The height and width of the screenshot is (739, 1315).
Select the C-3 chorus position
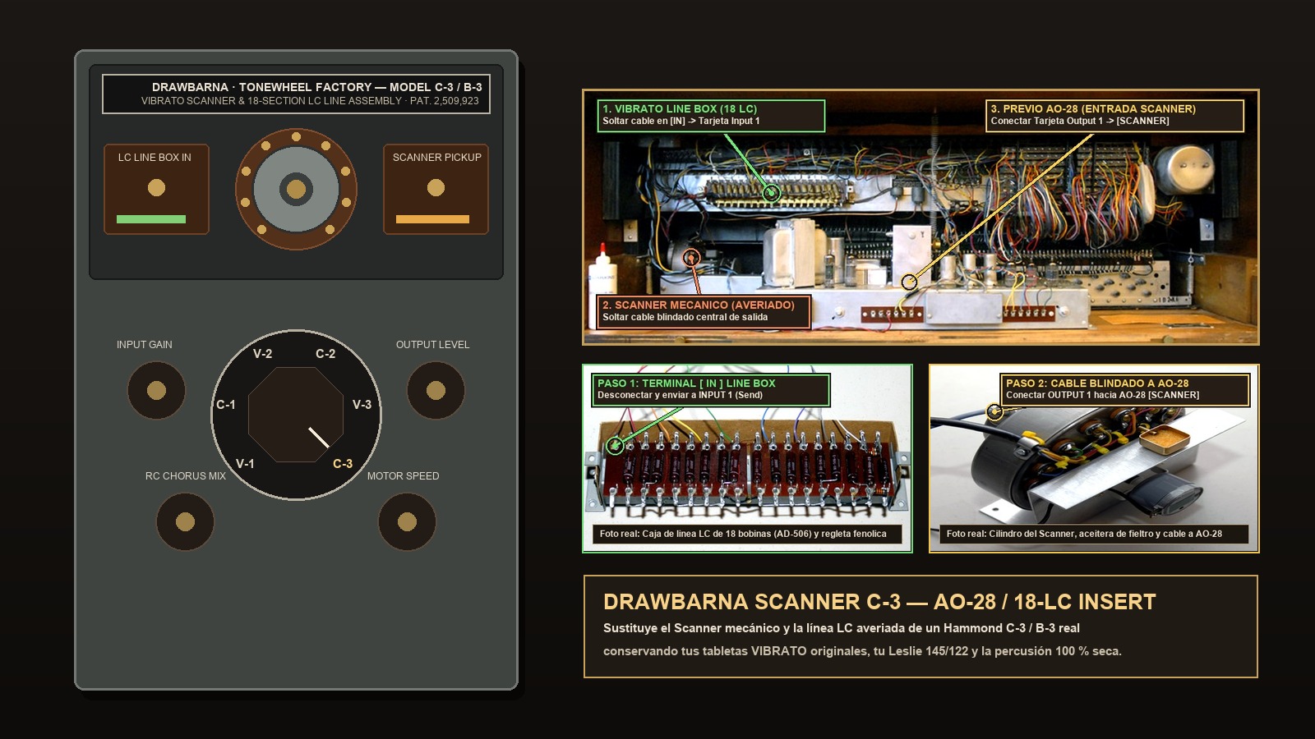click(343, 464)
